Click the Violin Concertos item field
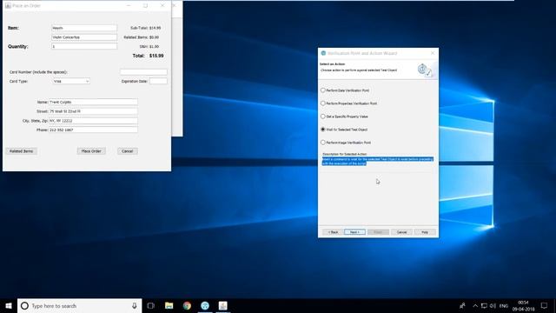Viewport: 556px width, 313px height. (84, 37)
